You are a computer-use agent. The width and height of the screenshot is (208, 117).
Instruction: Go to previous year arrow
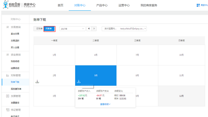point(89,29)
